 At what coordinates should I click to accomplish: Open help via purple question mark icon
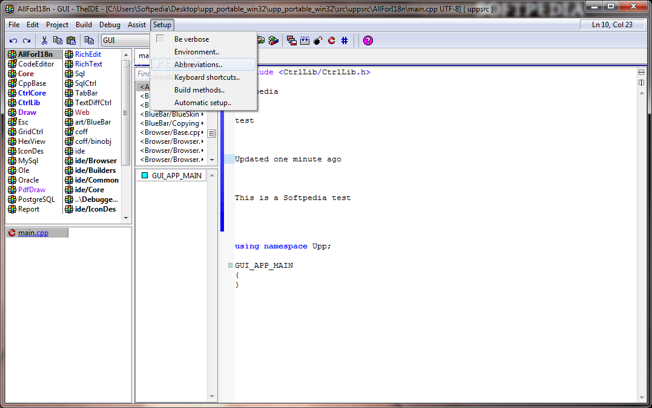pyautogui.click(x=368, y=40)
